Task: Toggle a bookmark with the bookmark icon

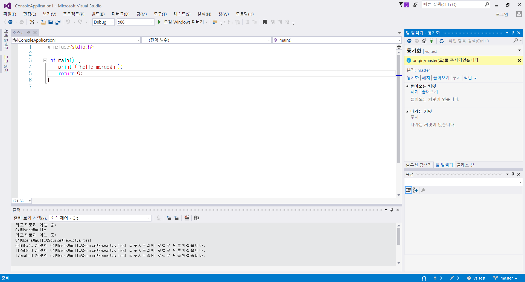Action: tap(265, 22)
